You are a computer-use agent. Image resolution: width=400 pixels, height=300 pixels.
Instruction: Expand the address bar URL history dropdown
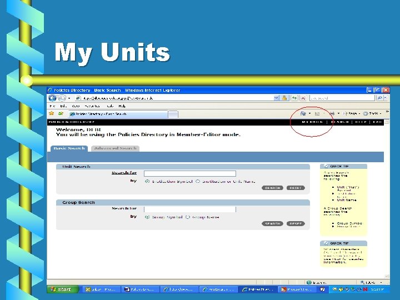point(277,98)
